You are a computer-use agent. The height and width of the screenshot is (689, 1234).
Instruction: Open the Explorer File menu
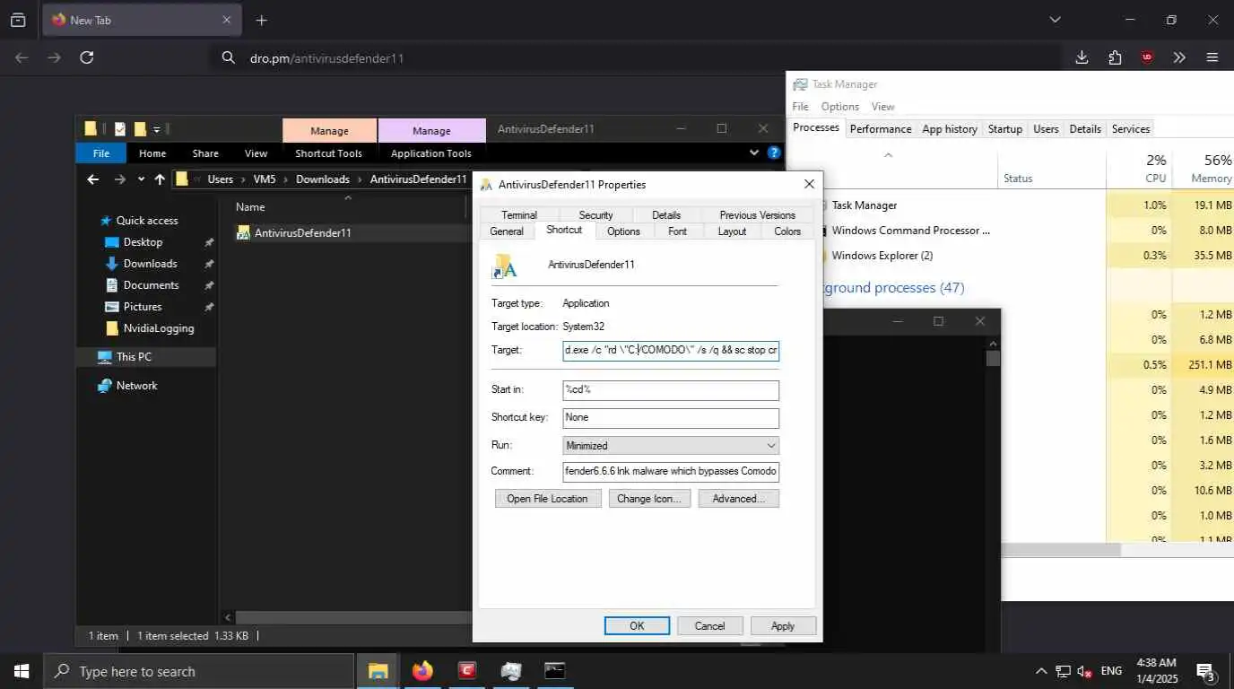(x=101, y=153)
